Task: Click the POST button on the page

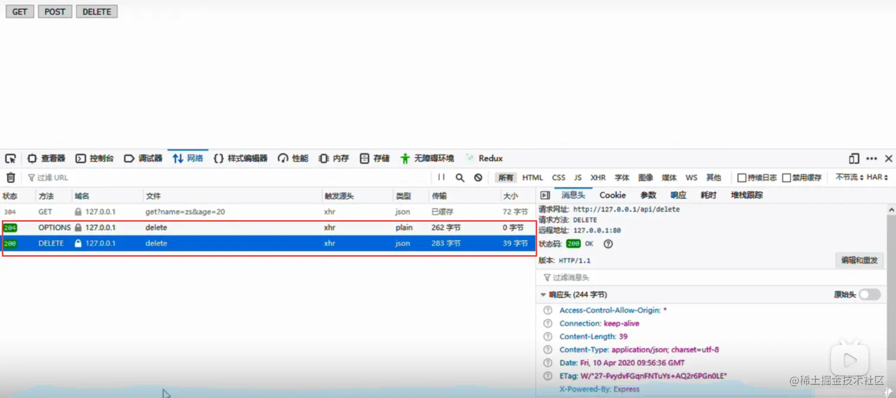Action: pyautogui.click(x=55, y=11)
